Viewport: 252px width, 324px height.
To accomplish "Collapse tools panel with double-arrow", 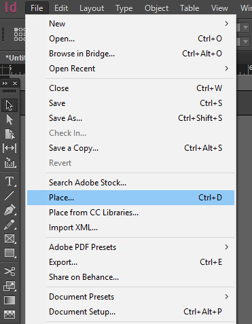I will coord(5,84).
